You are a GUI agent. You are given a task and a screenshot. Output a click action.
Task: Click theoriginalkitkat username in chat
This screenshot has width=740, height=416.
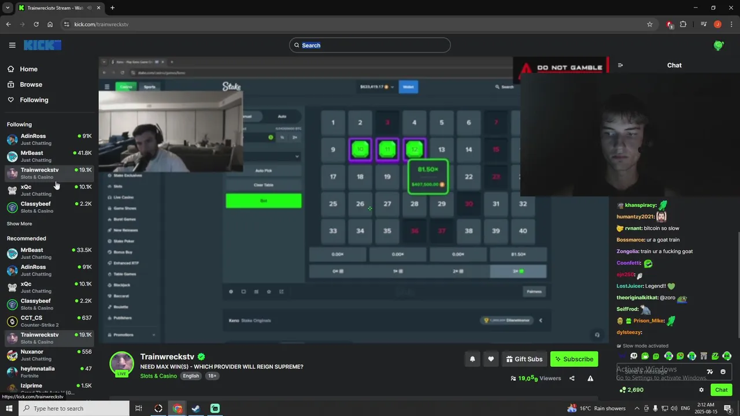pyautogui.click(x=637, y=298)
